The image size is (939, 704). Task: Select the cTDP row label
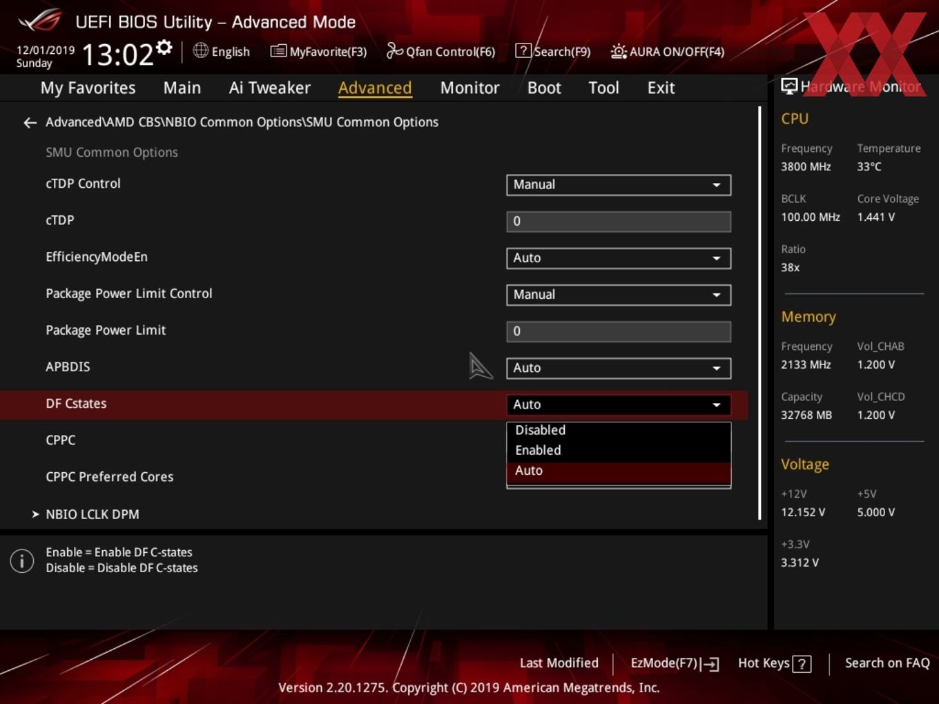pos(59,220)
